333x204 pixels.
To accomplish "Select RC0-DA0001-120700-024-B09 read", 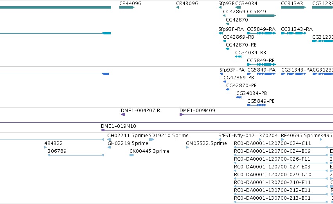I will [x=281, y=155].
